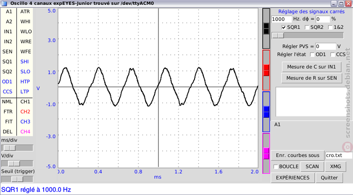
Task: Select the WFE option
Action: coord(26,52)
